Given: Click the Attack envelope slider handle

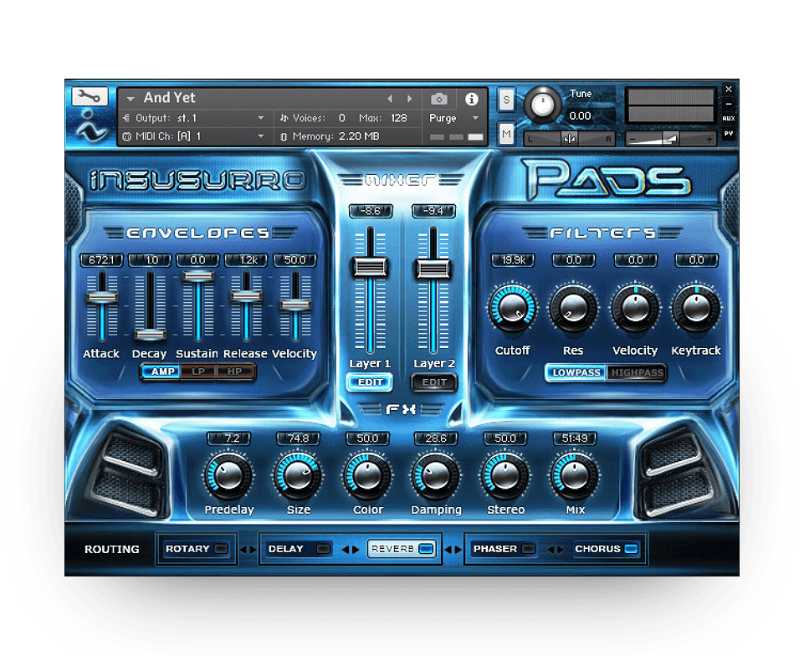Looking at the screenshot, I should click(x=102, y=298).
